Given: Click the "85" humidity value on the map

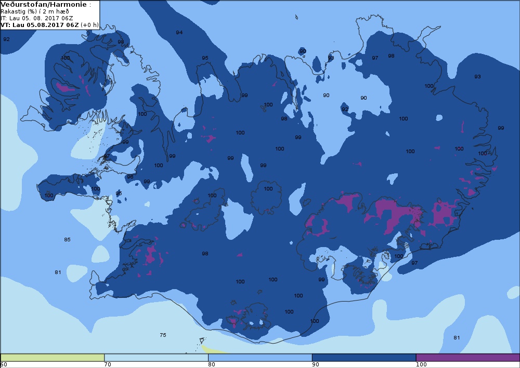Looking at the screenshot, I should pos(67,240).
